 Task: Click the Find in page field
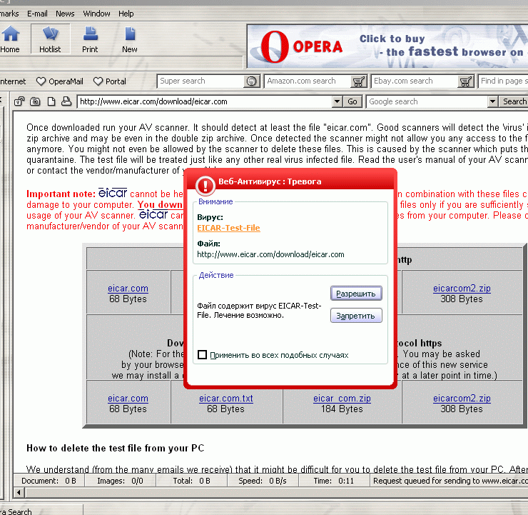coord(504,81)
